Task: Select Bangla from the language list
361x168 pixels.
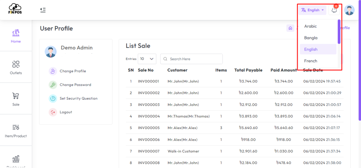Action: tap(311, 38)
